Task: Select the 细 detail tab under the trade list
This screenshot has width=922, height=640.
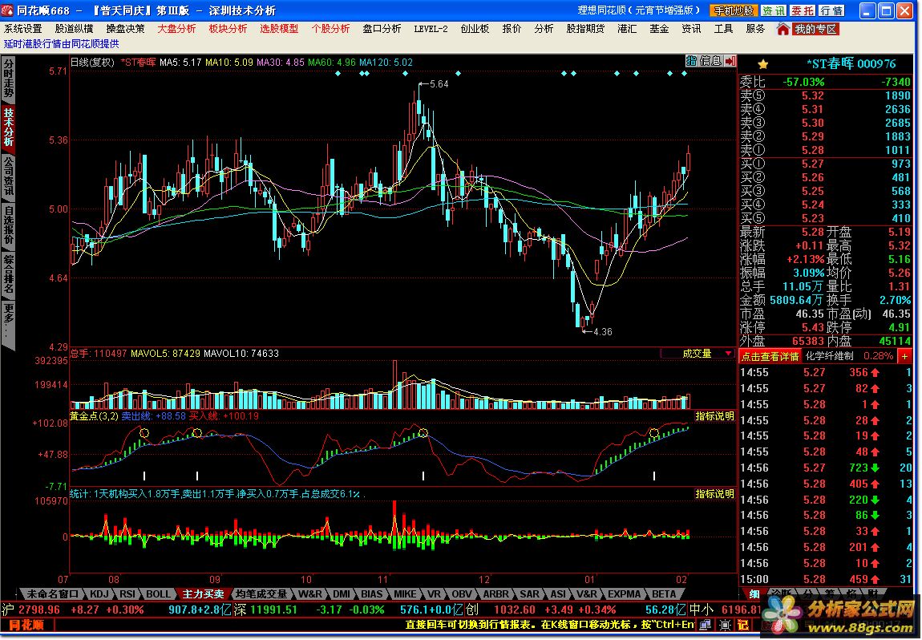Action: 754,594
